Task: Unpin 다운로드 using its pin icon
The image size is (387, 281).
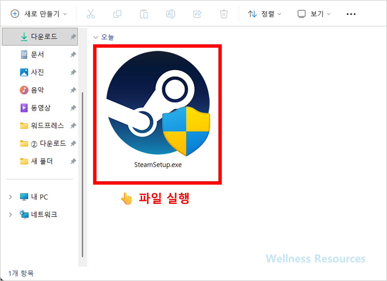Action: [x=73, y=36]
